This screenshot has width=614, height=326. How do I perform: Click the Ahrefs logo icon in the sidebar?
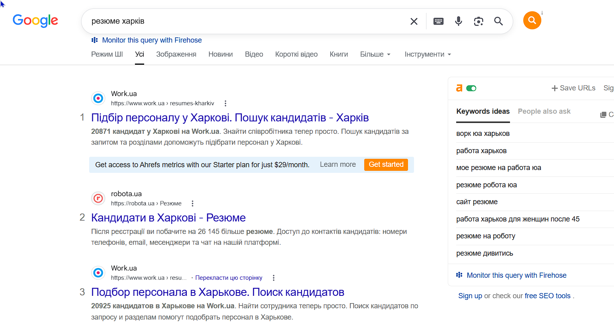click(459, 88)
